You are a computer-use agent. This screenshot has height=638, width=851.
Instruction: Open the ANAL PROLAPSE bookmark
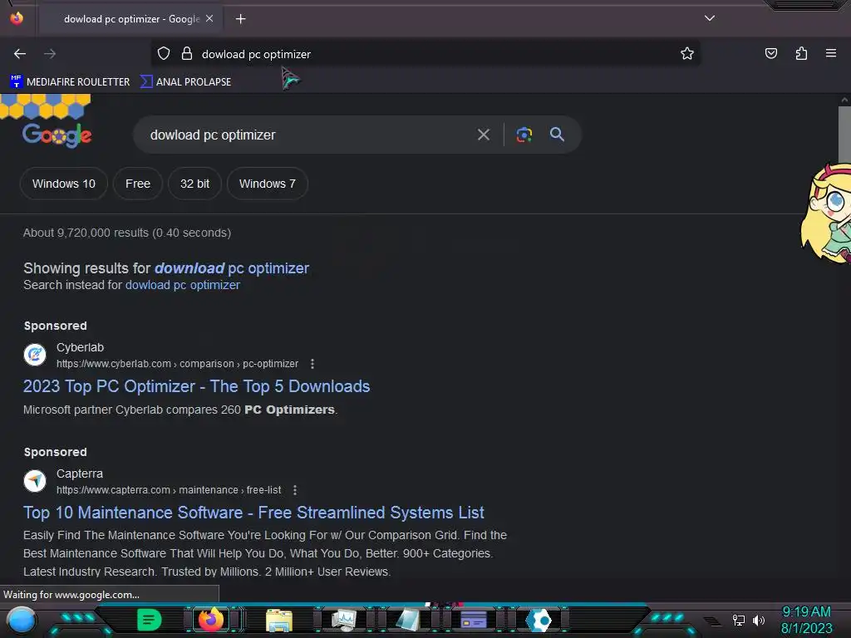point(185,82)
